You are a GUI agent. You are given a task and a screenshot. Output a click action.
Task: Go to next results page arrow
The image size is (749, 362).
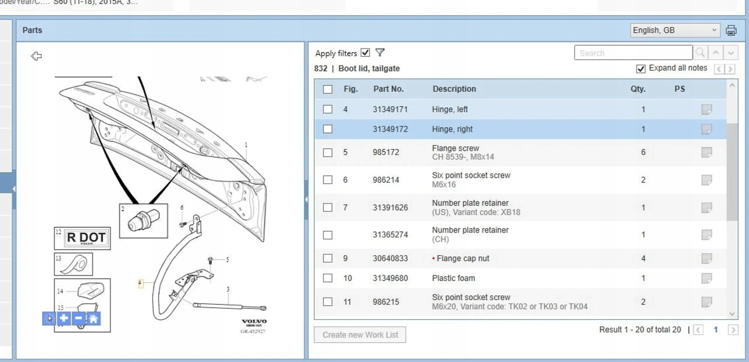click(x=733, y=330)
